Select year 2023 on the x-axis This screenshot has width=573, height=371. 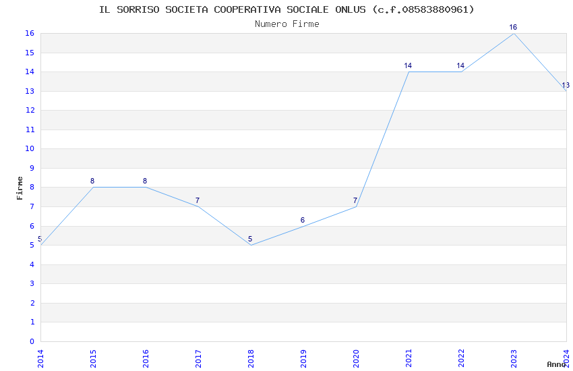tap(514, 359)
